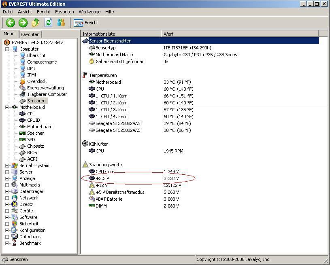The image size is (330, 265).
Task: Click the Tragbarer Computer laptop icon
Action: [x=22, y=94]
